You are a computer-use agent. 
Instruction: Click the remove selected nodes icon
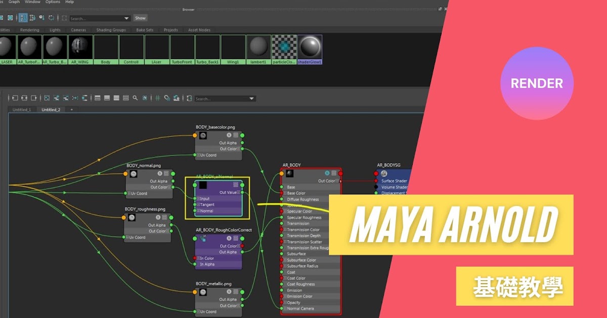[x=65, y=98]
